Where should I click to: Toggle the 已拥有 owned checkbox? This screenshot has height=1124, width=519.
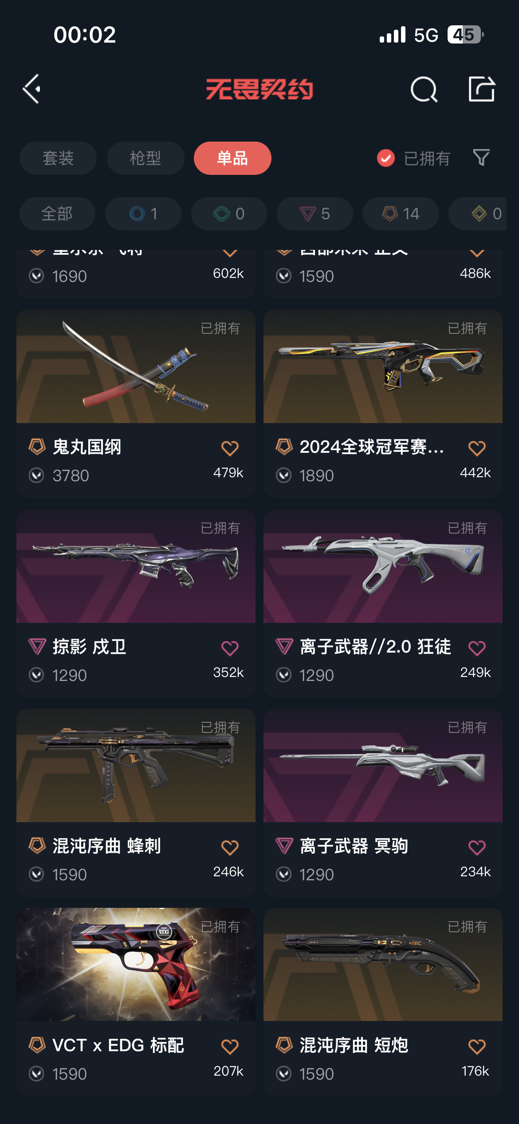coord(386,158)
